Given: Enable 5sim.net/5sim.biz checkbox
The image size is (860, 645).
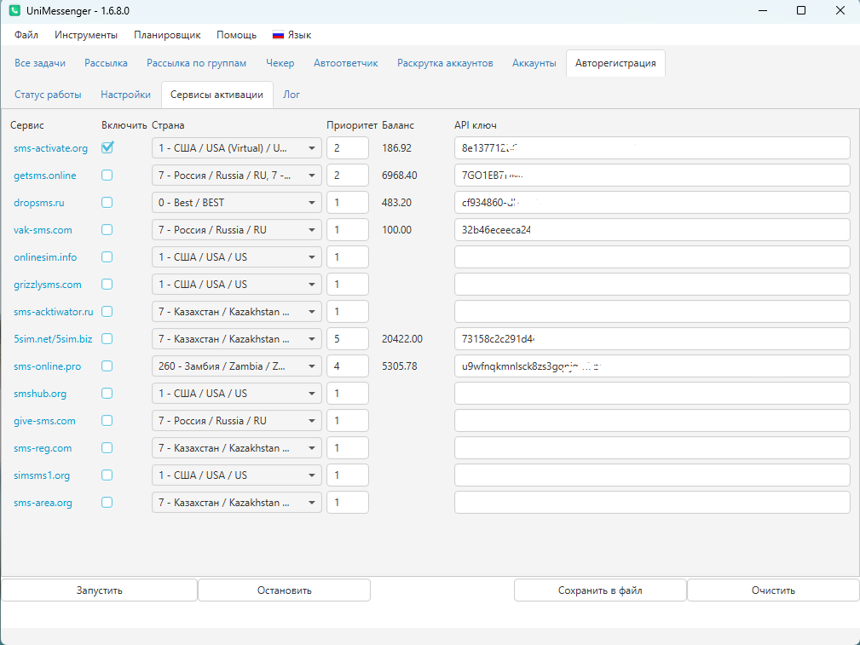Looking at the screenshot, I should coord(107,339).
